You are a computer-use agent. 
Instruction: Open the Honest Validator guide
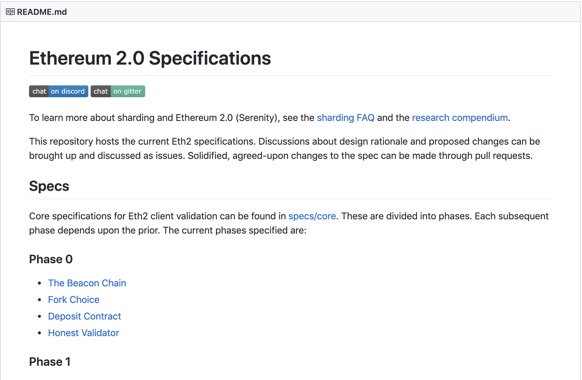pyautogui.click(x=83, y=333)
